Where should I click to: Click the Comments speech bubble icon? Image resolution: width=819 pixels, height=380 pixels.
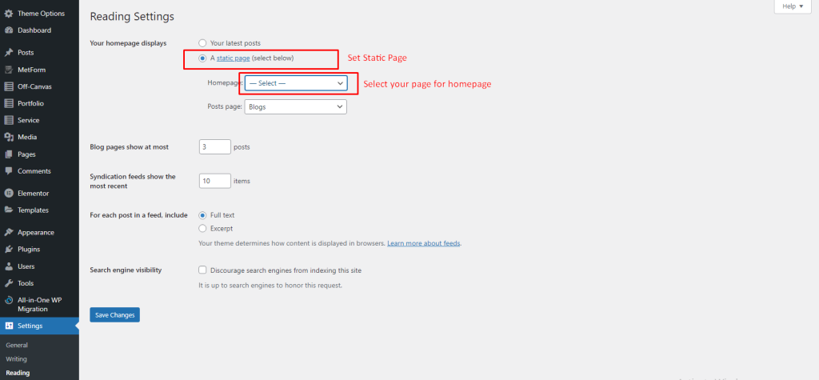pos(9,171)
